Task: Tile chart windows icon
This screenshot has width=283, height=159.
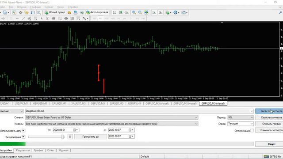Action: (146, 12)
